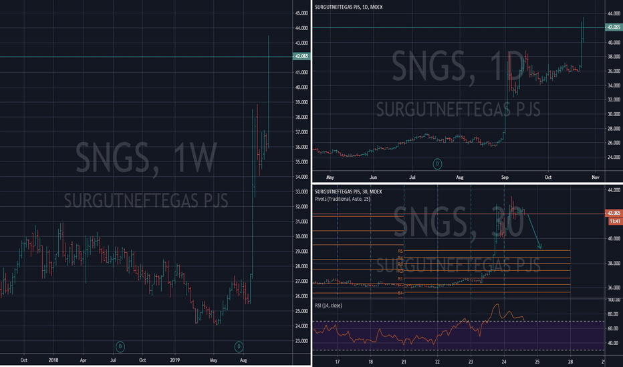Click the 'Sep' label on the 1D time axis

(505, 177)
